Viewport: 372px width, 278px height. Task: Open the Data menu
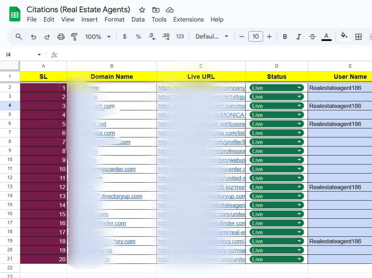click(x=138, y=19)
